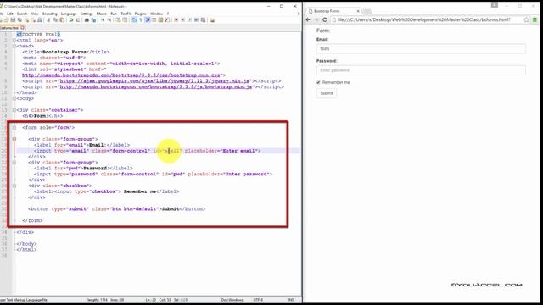Viewport: 543px width, 305px height.
Task: Click the bootstrap.min.js URL in code
Action: tap(156, 86)
